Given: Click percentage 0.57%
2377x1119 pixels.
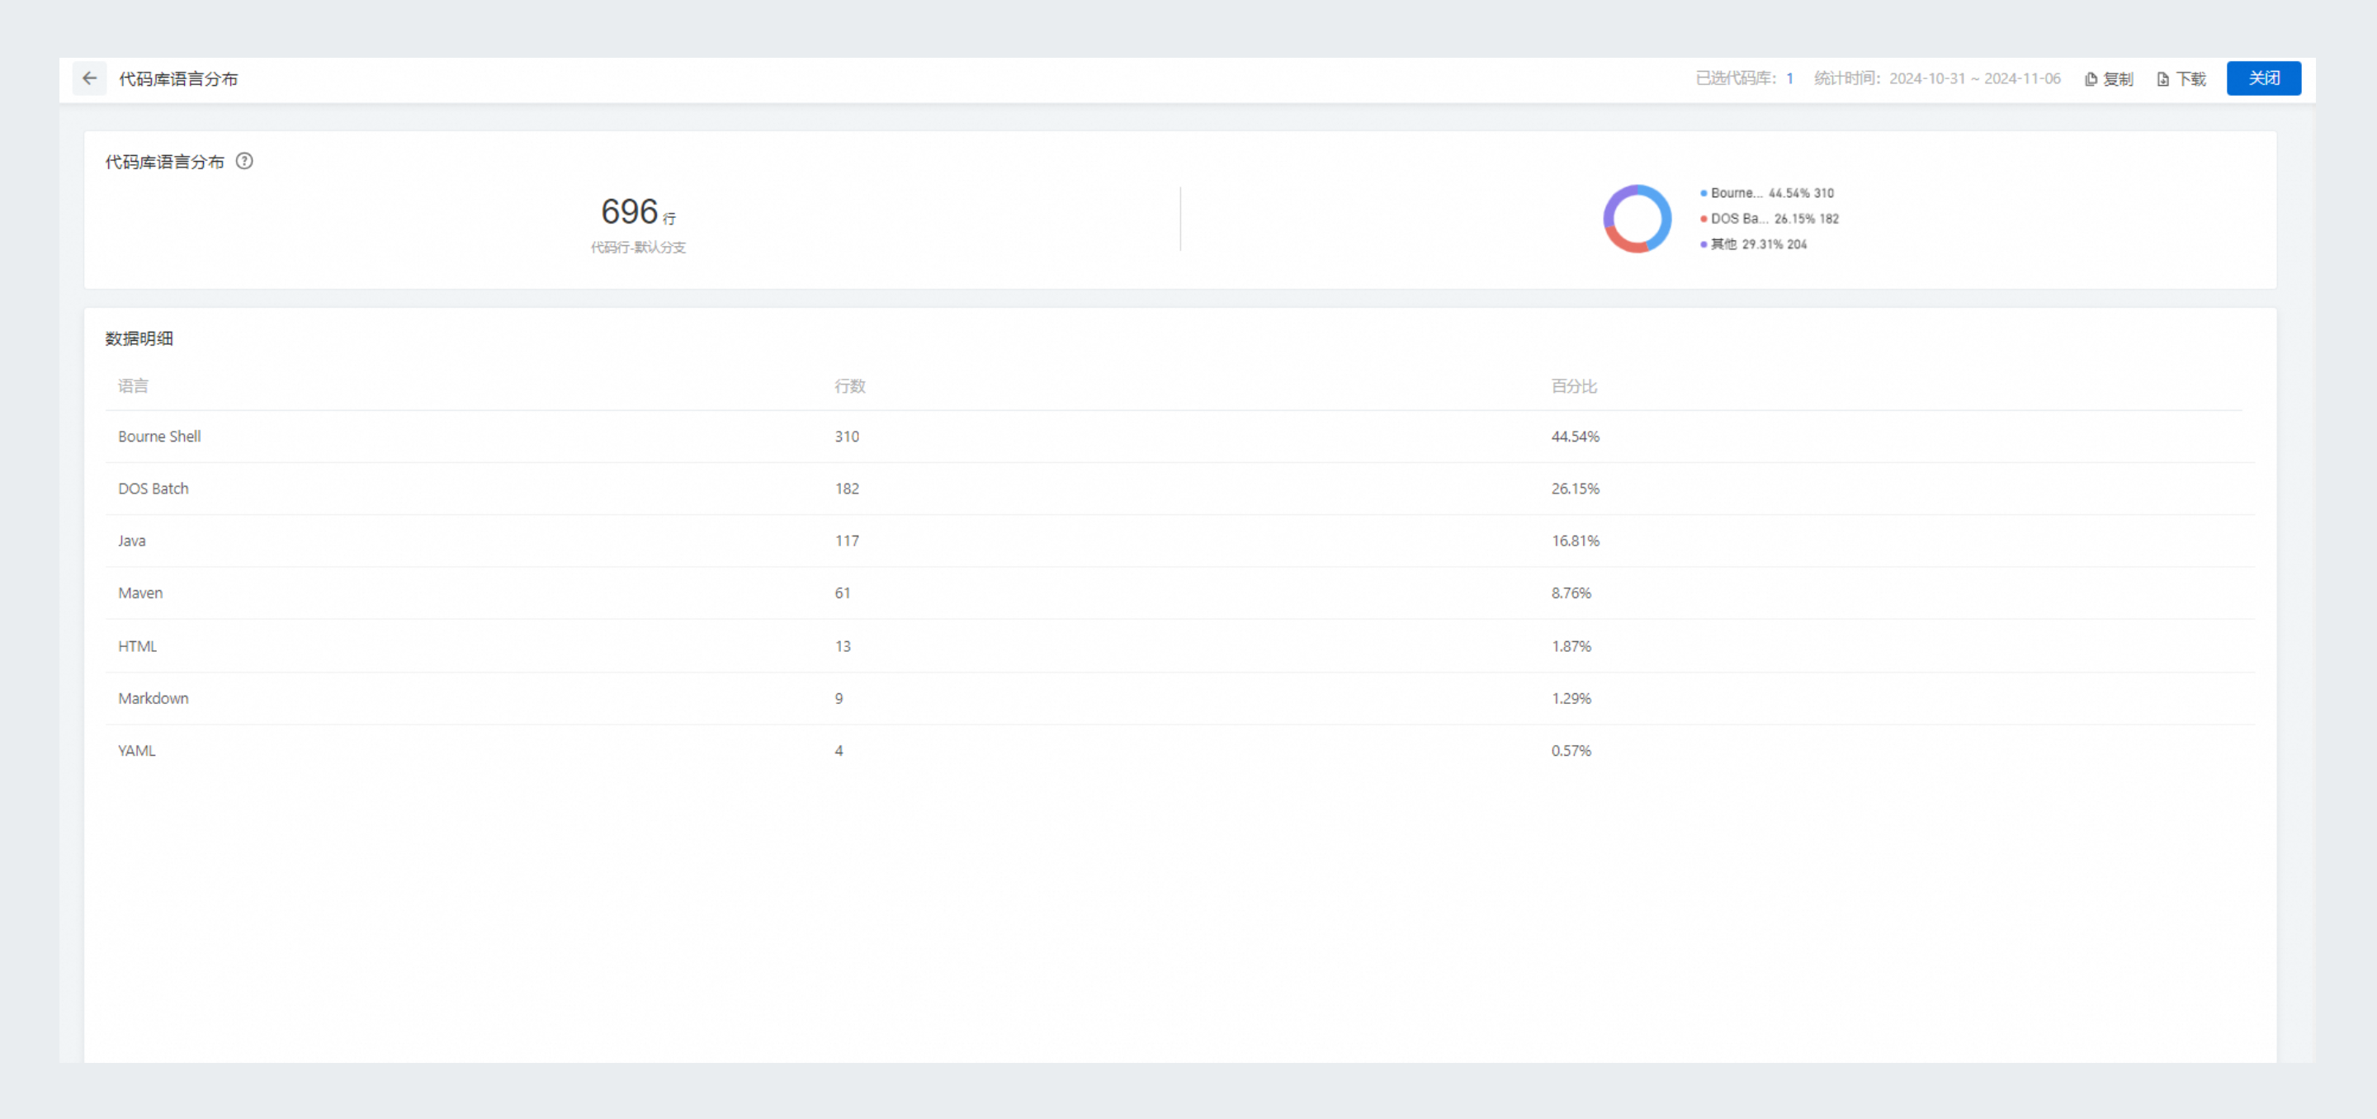Looking at the screenshot, I should (x=1571, y=751).
